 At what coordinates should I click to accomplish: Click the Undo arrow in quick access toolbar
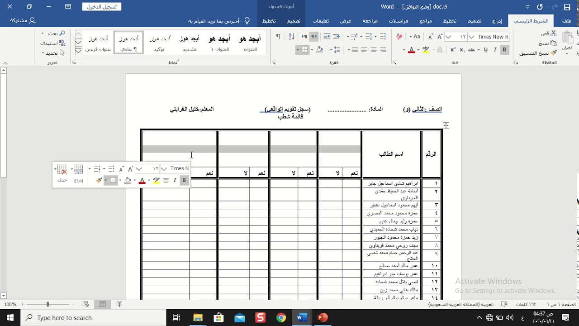point(540,7)
